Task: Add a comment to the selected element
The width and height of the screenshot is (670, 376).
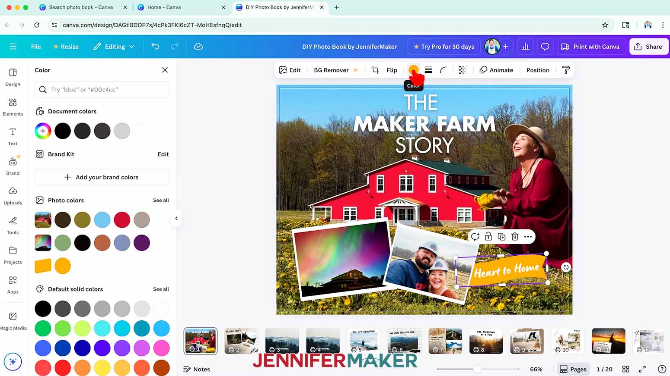Action: click(475, 236)
